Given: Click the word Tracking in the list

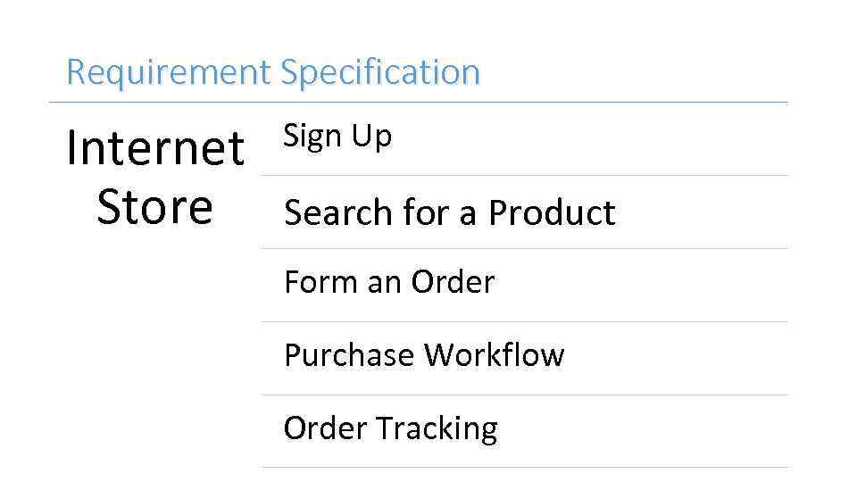Looking at the screenshot, I should (437, 428).
